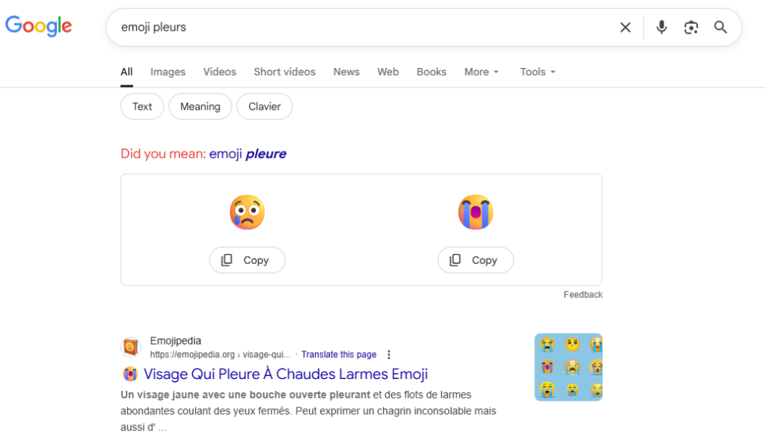Switch to the Images tab
Viewport: 766px width, 447px height.
click(x=168, y=72)
